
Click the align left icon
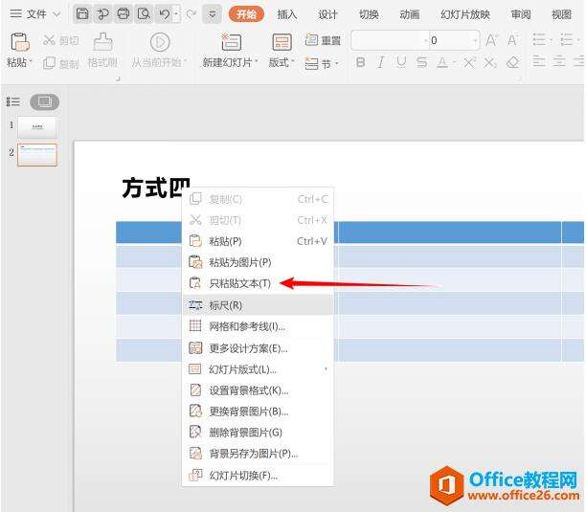pyautogui.click(x=539, y=61)
